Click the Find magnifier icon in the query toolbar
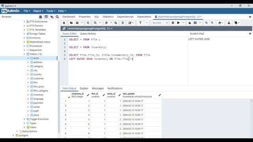This screenshot has height=142, width=253. click(x=95, y=23)
